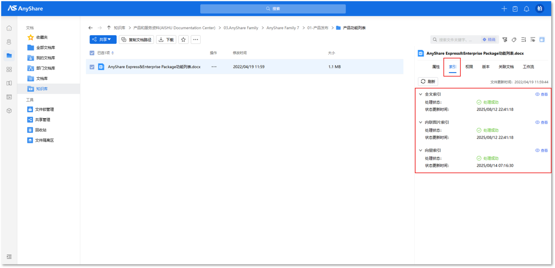Open the task clipboard icon in header
555x268 pixels.
515,9
